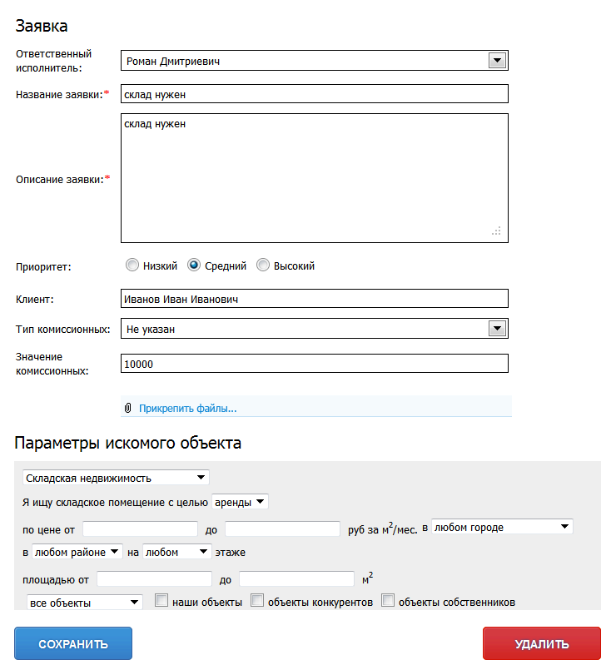606x665 pixels.
Task: Expand the любом городе city dropdown
Action: coord(502,527)
